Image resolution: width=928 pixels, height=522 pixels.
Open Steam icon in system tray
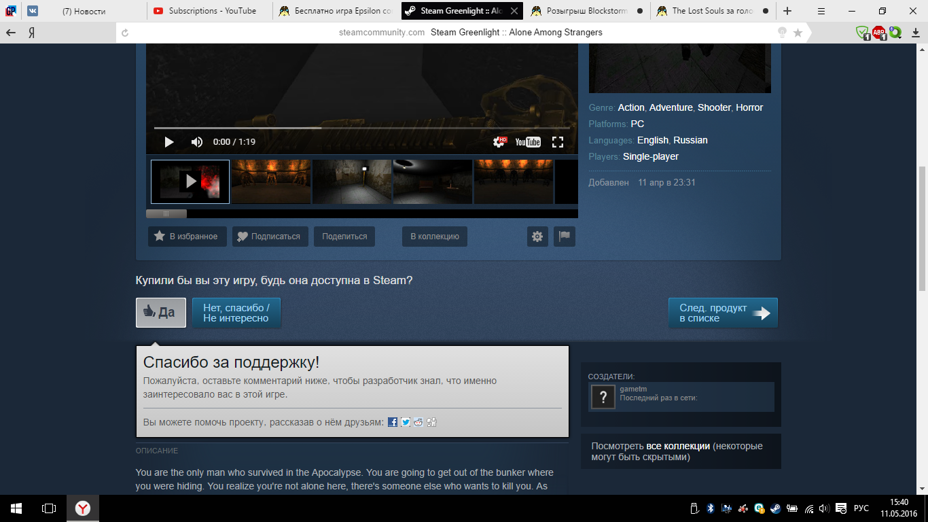(x=775, y=508)
